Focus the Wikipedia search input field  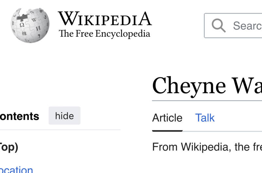(x=246, y=26)
